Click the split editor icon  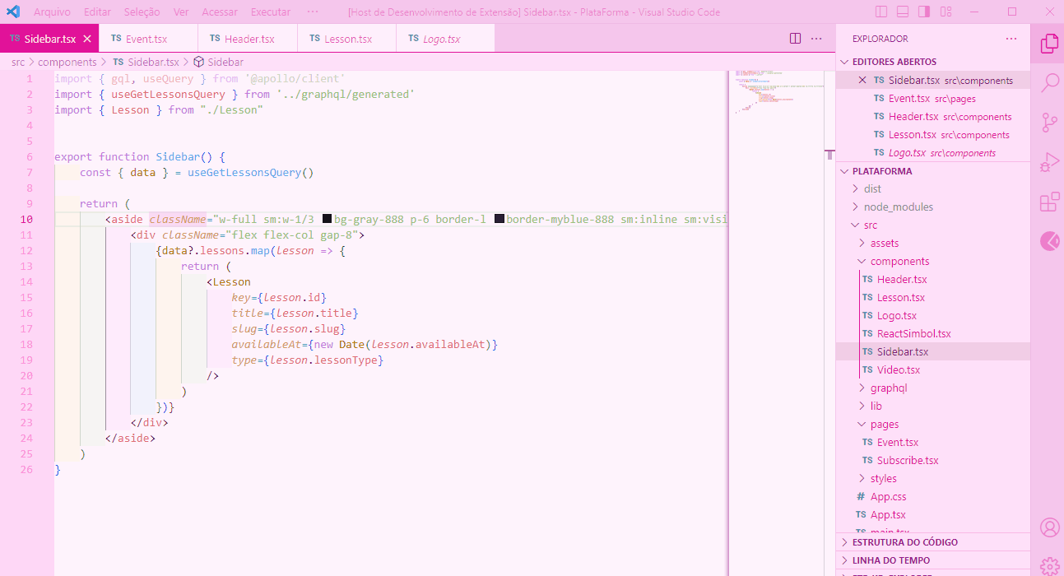(794, 38)
